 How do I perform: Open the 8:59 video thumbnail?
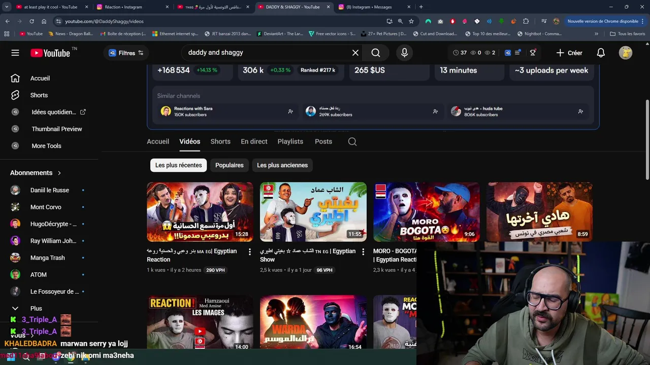click(x=540, y=212)
